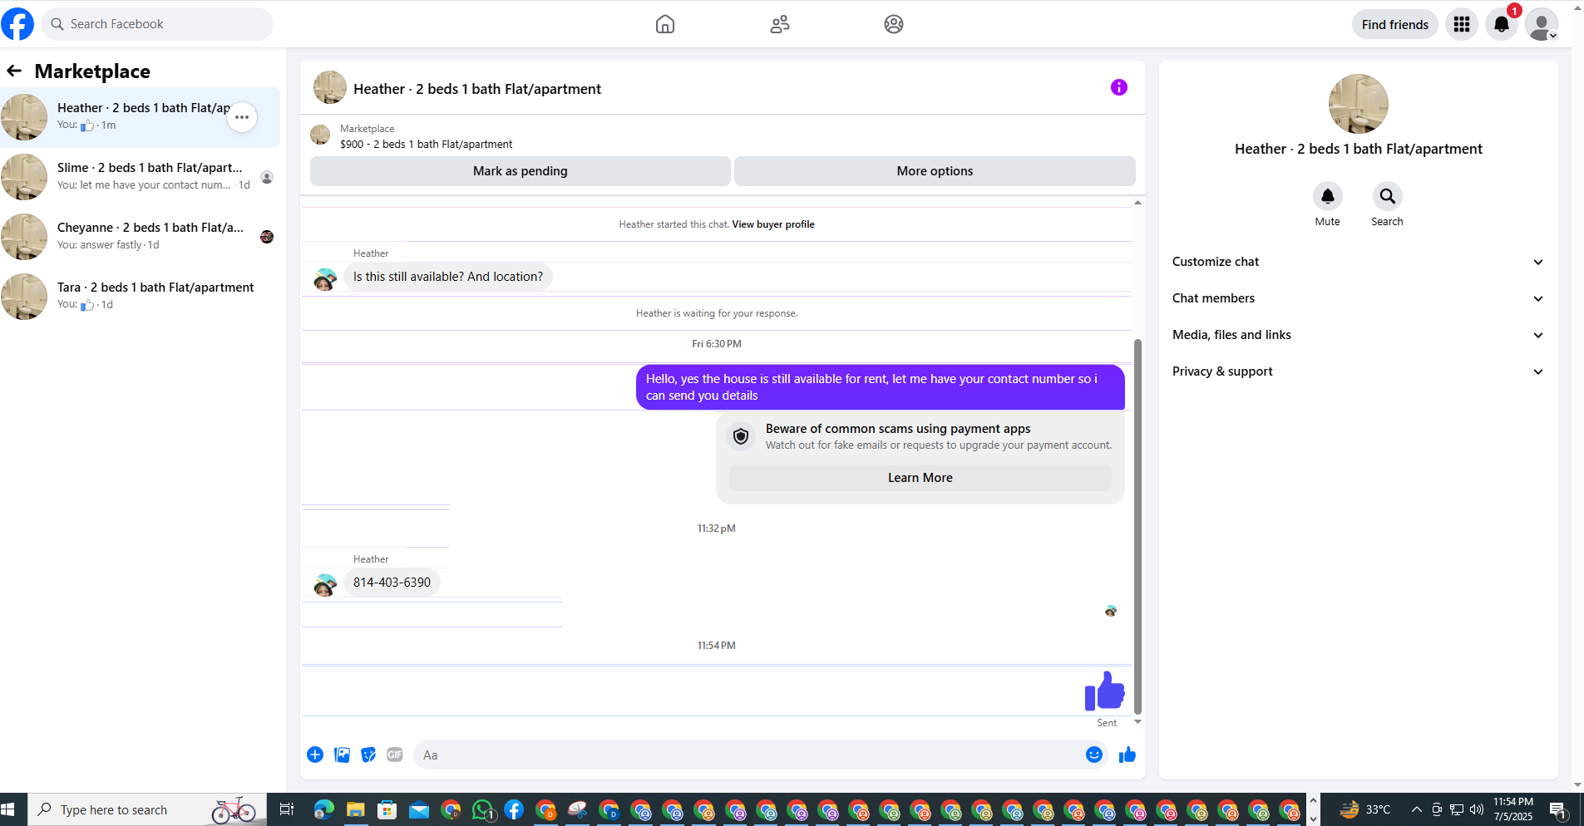
Task: Select the "Is this still available?" message
Action: click(x=448, y=277)
